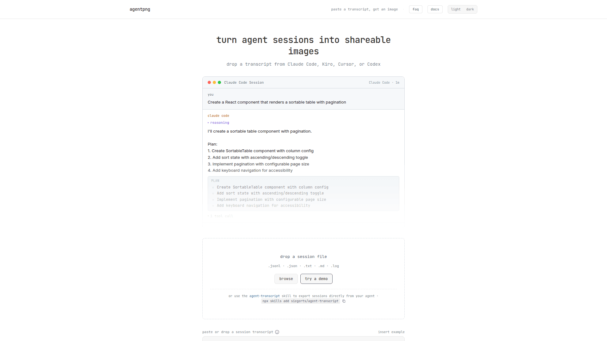607x341 pixels.
Task: Switch to dark theme
Action: 470,9
